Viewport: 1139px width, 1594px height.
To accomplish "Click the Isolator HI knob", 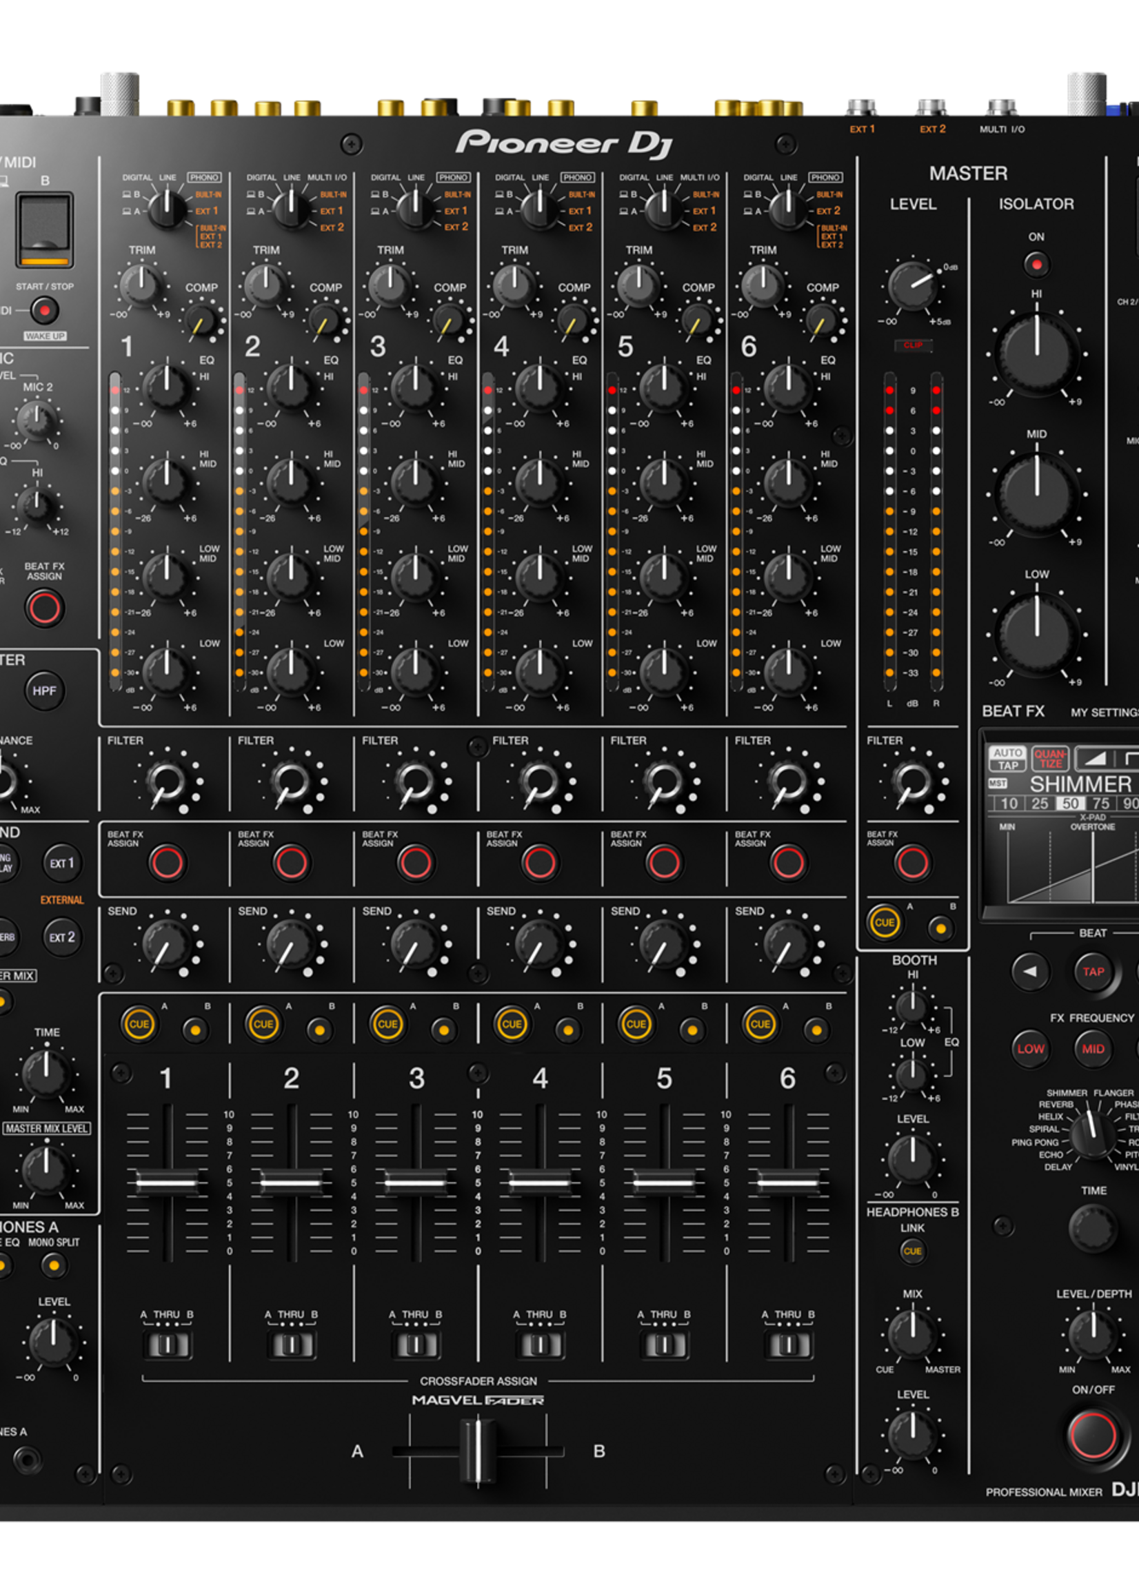I will click(1036, 356).
